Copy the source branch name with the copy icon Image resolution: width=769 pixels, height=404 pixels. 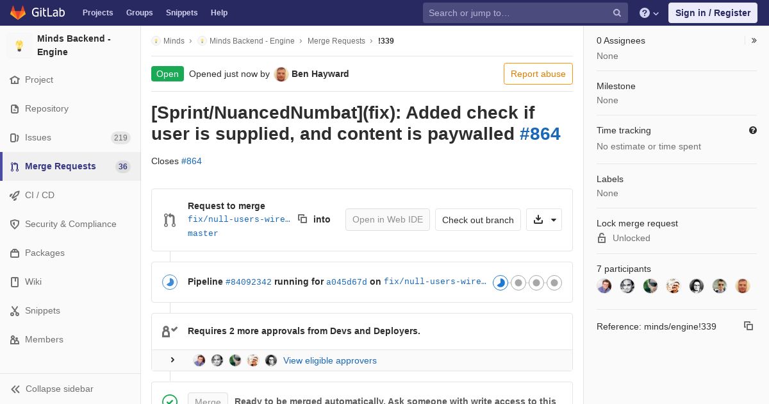tap(302, 219)
